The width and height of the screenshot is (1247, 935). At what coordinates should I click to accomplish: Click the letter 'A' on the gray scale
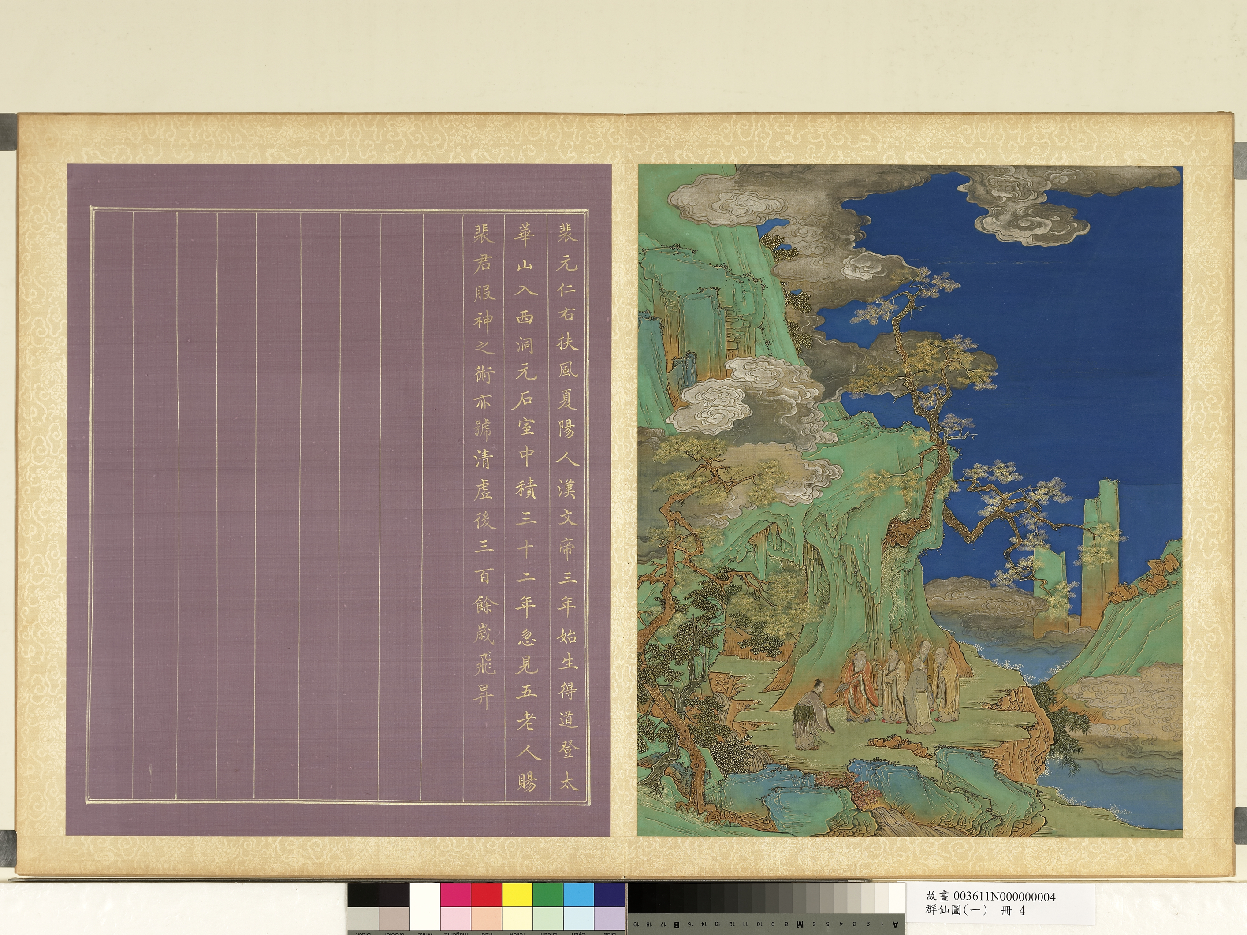click(895, 924)
